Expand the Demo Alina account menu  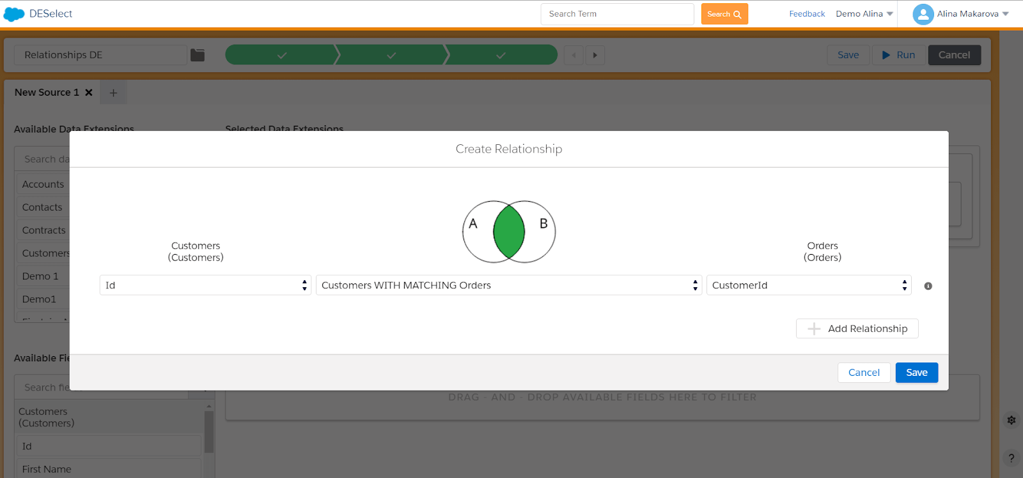coord(864,14)
